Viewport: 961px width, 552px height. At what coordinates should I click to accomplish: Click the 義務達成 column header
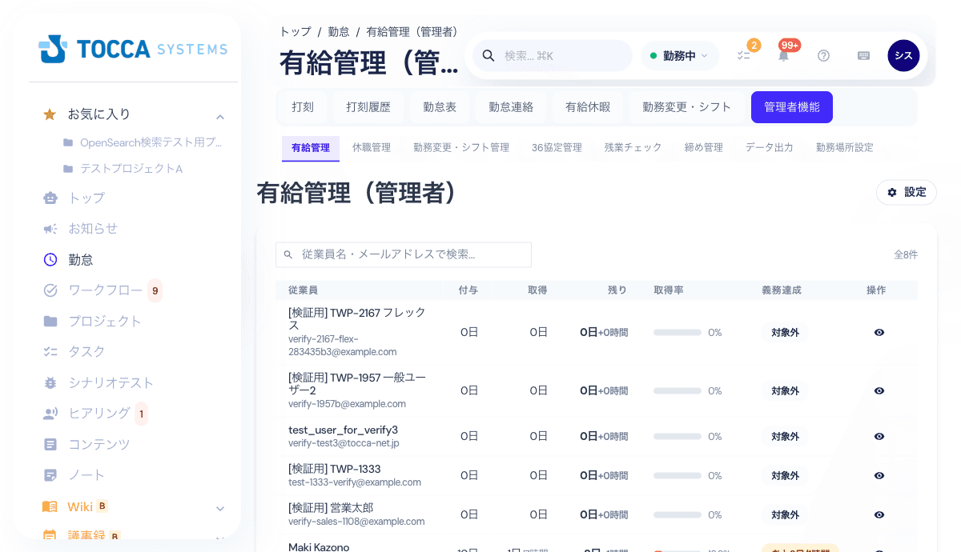click(782, 290)
